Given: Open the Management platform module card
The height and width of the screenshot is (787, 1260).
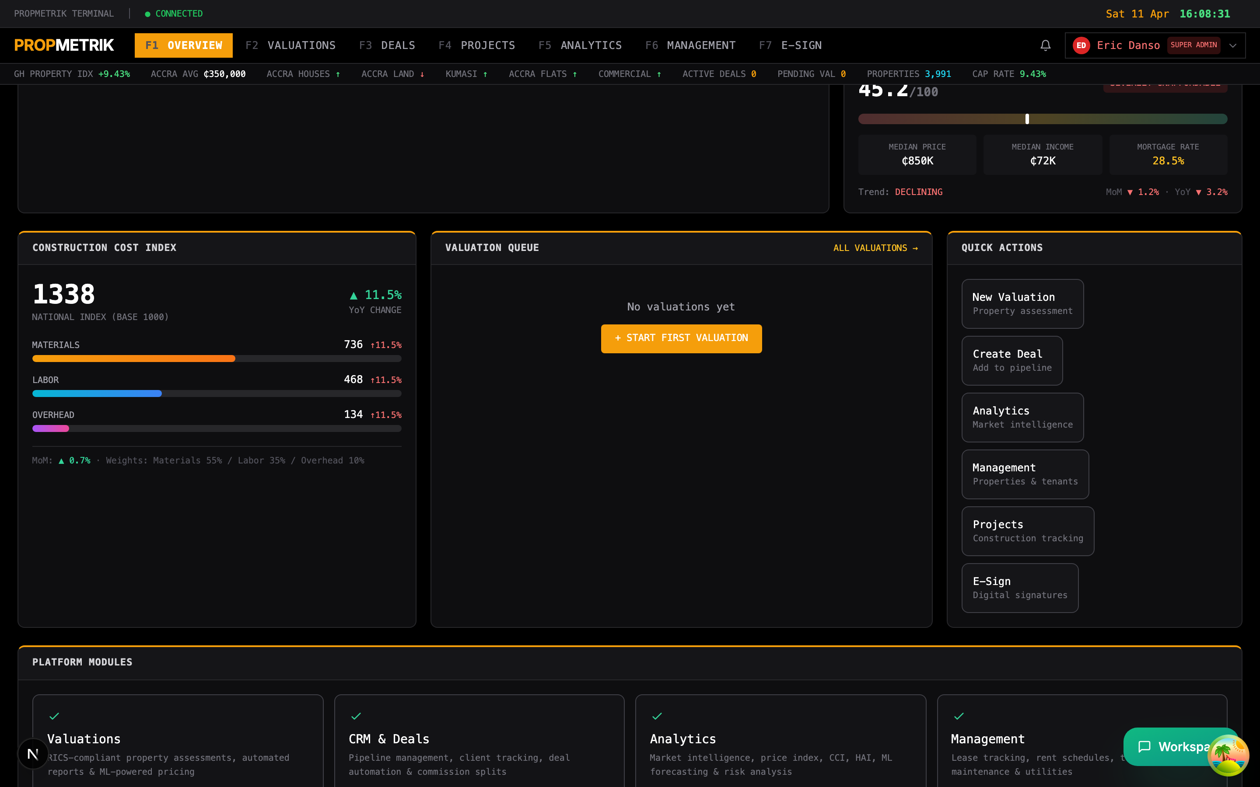Looking at the screenshot, I should coord(1082,741).
